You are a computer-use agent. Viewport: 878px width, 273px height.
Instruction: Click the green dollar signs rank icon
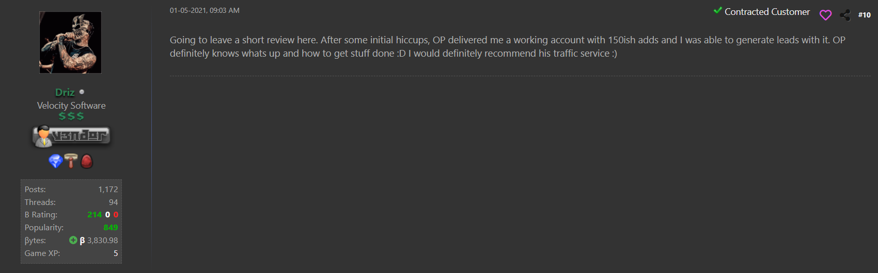[x=71, y=116]
